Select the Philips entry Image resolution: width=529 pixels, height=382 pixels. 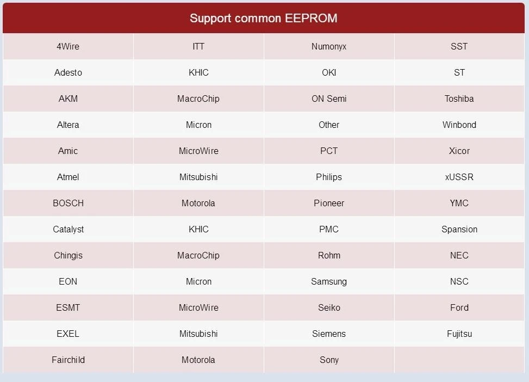[329, 177]
